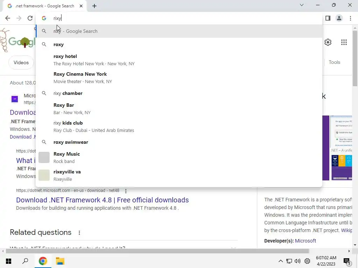Click the settings gear in system tray
This screenshot has height=268, width=358.
tap(307, 261)
